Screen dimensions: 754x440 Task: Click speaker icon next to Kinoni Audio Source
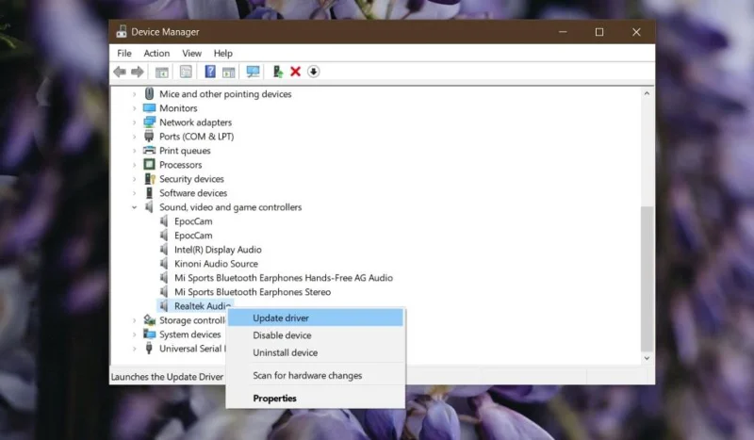tap(164, 264)
